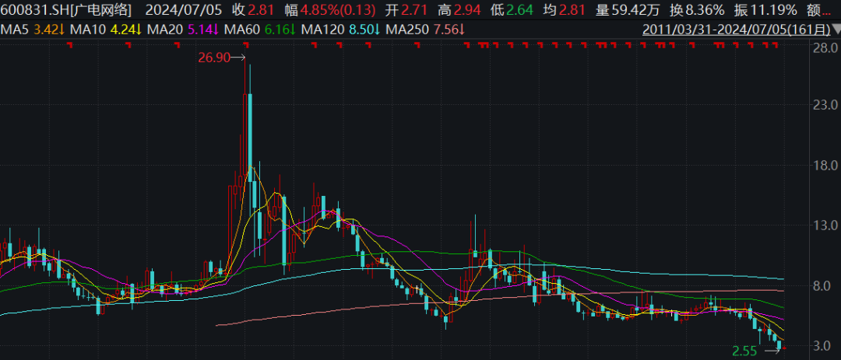Select the MA250 7.56 indicator label

425,30
